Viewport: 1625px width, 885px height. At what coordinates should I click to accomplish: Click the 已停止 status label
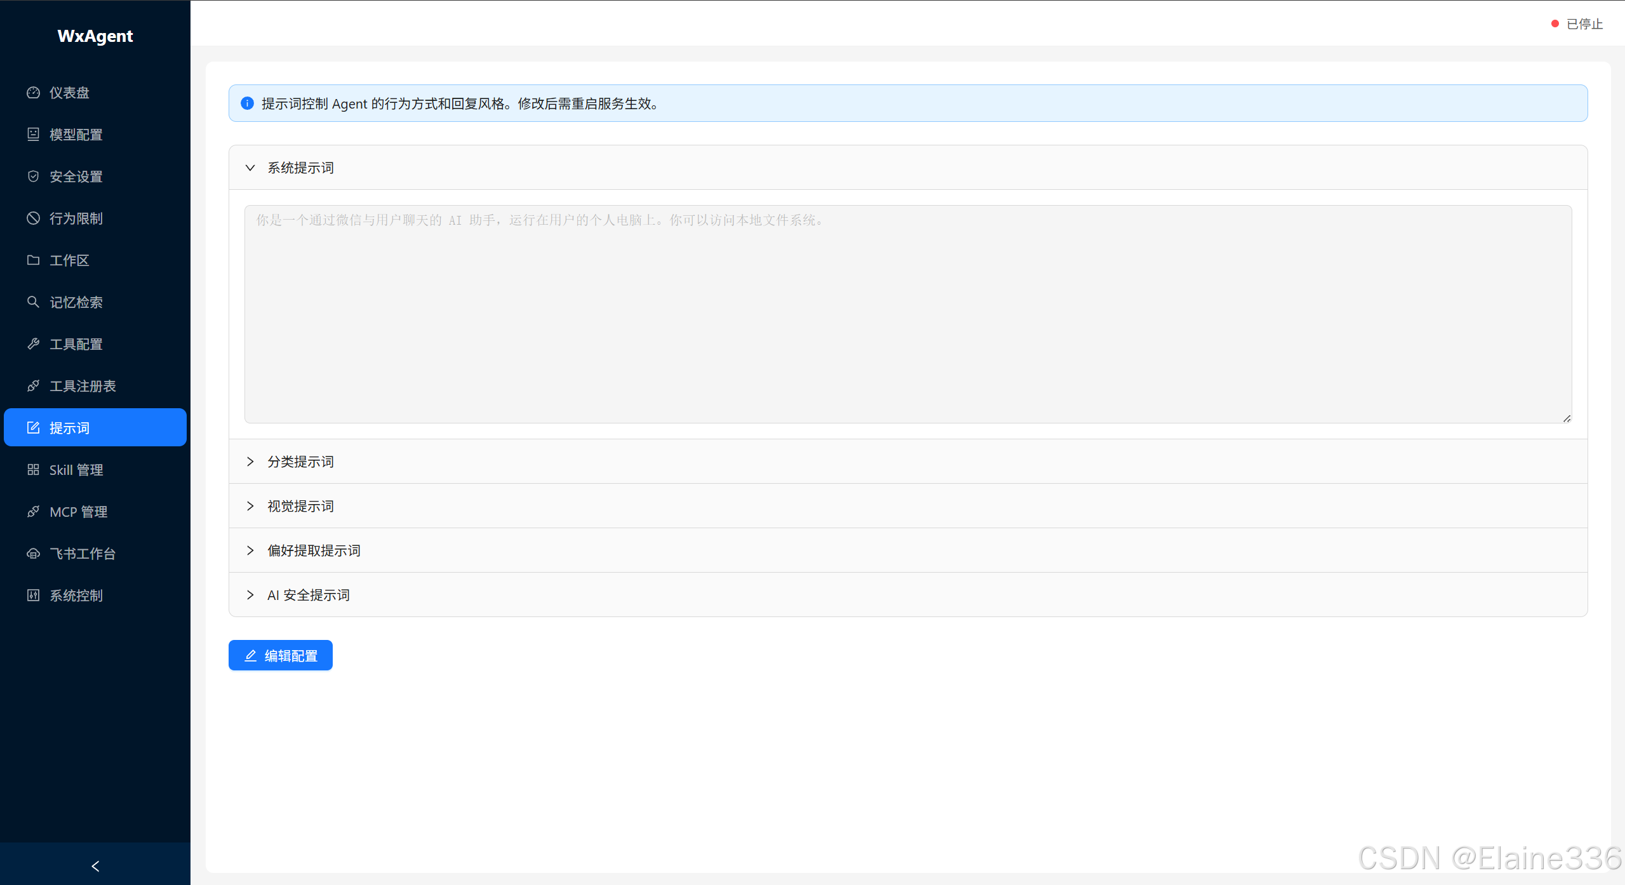1585,24
